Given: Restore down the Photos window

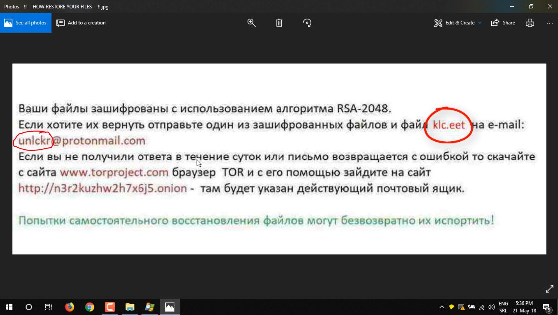Looking at the screenshot, I should click(x=531, y=6).
